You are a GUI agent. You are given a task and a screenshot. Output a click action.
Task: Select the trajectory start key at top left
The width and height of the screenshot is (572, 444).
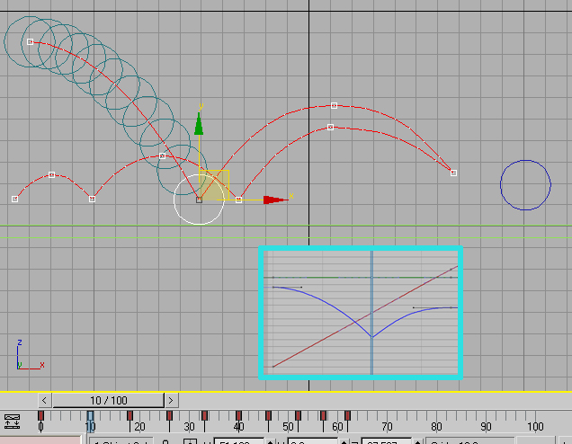click(31, 42)
